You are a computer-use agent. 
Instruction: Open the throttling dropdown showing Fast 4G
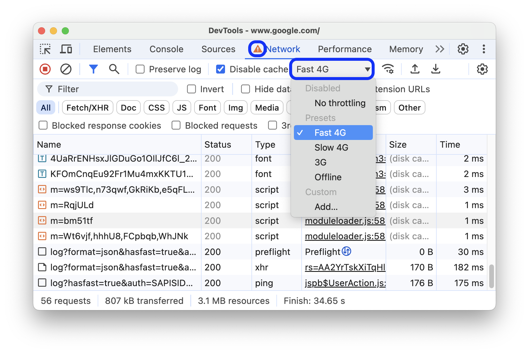(x=332, y=69)
